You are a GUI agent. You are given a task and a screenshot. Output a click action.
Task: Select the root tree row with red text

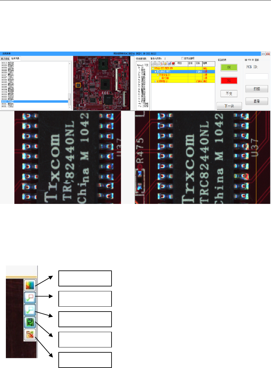[x=183, y=68]
